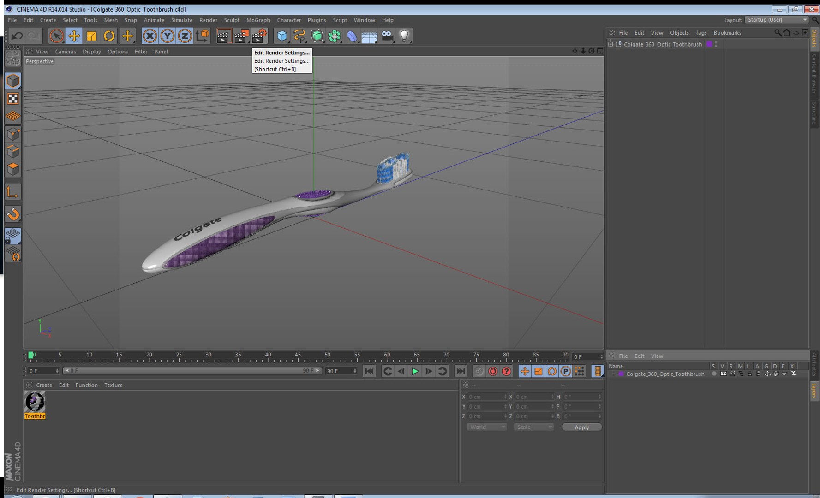Image resolution: width=820 pixels, height=498 pixels.
Task: Open the Render menu
Action: pyautogui.click(x=208, y=20)
